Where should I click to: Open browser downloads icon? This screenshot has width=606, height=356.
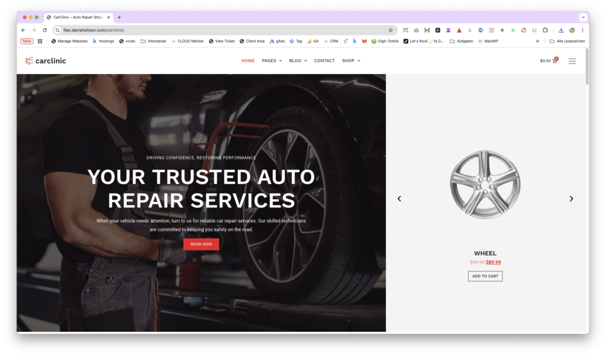[561, 30]
